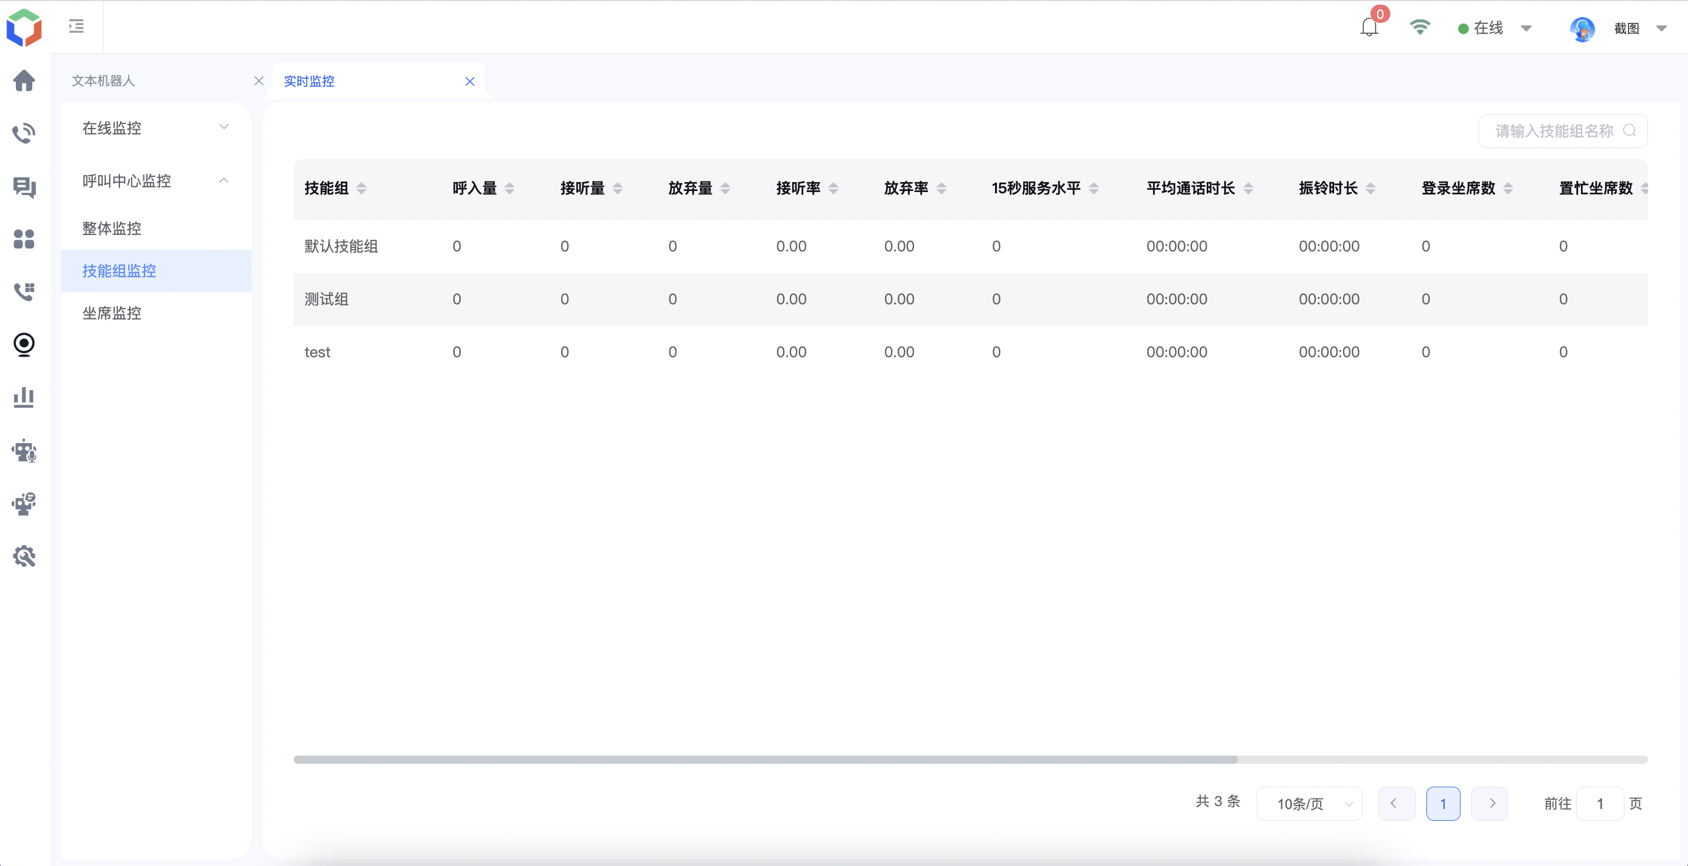Open the bar chart reports icon
1688x866 pixels.
[24, 397]
